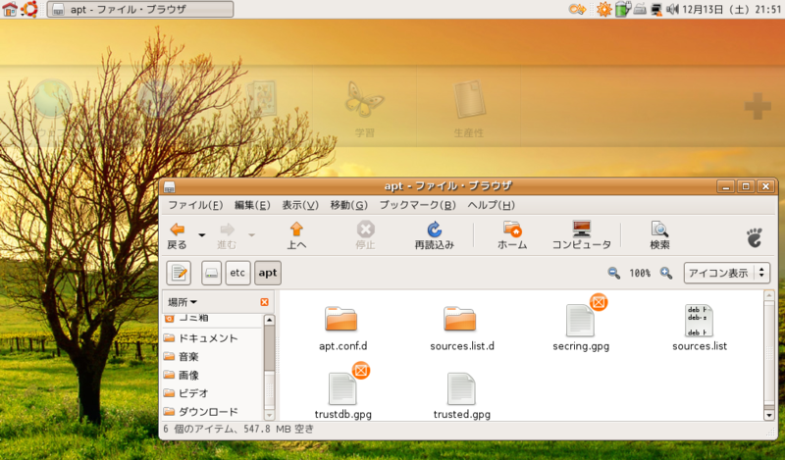Screen dimensions: 785x460
Task: Click the battery tray icon
Action: coord(622,9)
